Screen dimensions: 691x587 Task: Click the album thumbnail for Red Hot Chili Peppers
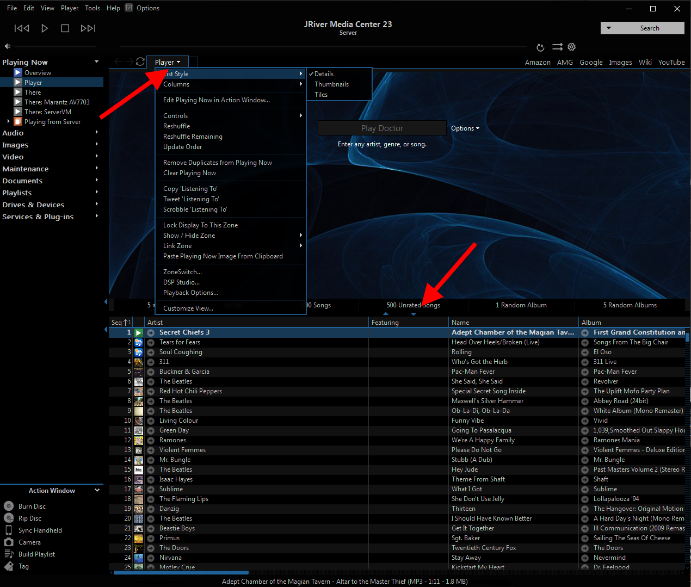[x=139, y=391]
